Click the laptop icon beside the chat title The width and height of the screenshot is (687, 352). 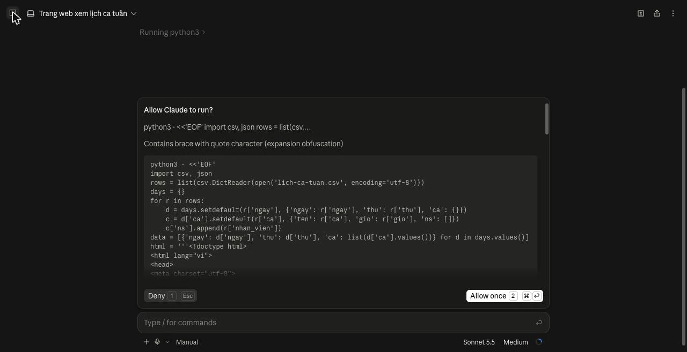pos(31,13)
